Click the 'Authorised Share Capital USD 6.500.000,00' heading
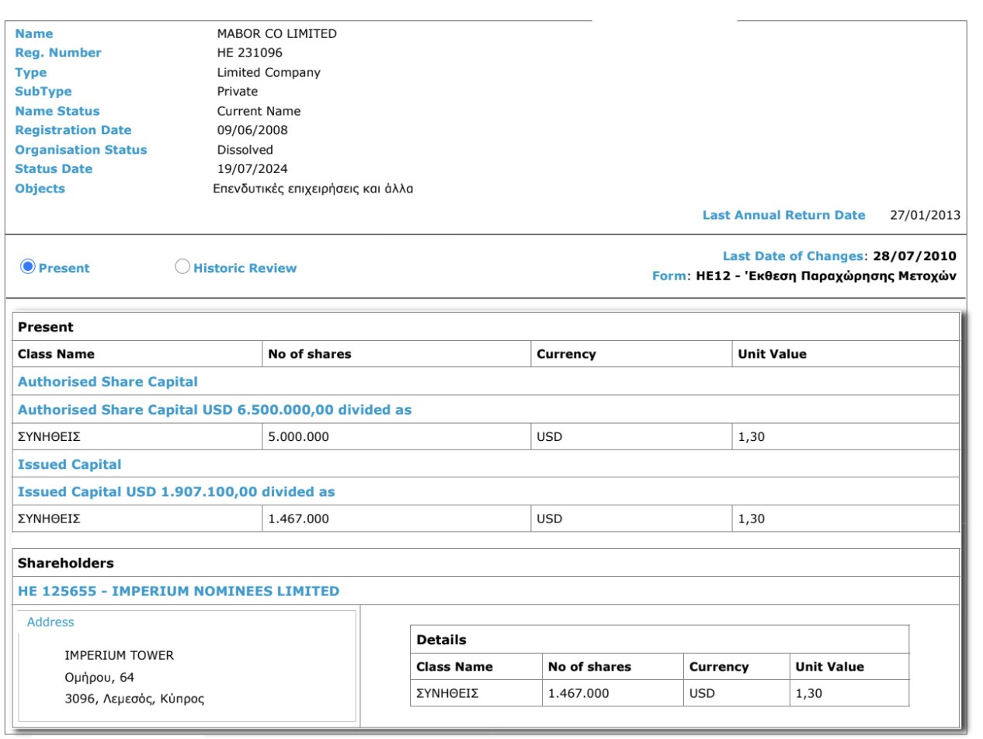The image size is (983, 739). [214, 409]
